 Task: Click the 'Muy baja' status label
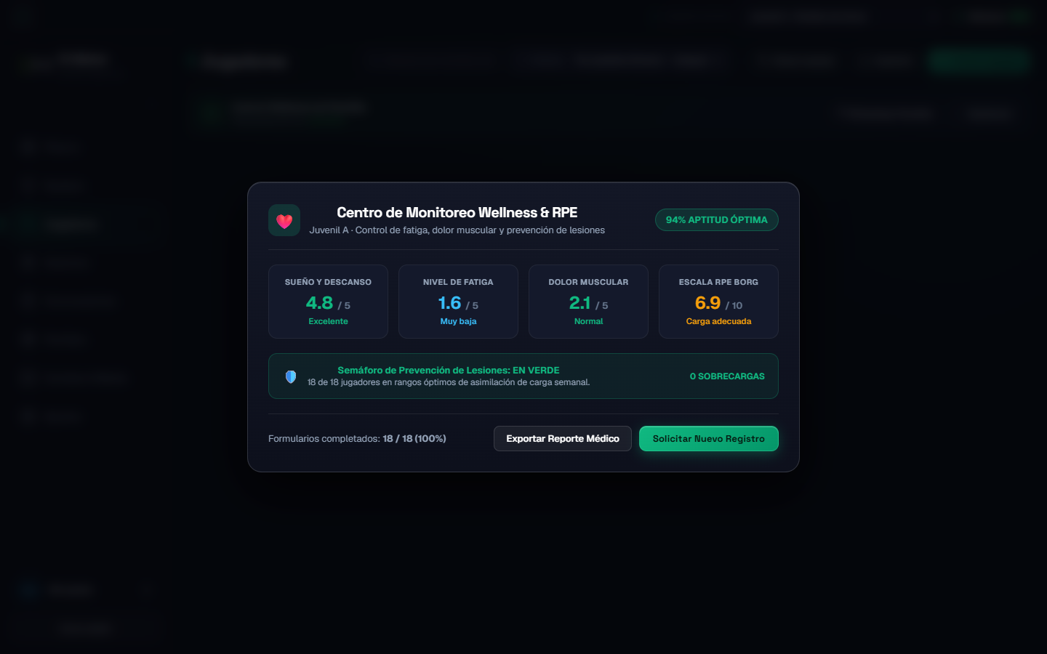click(x=458, y=321)
